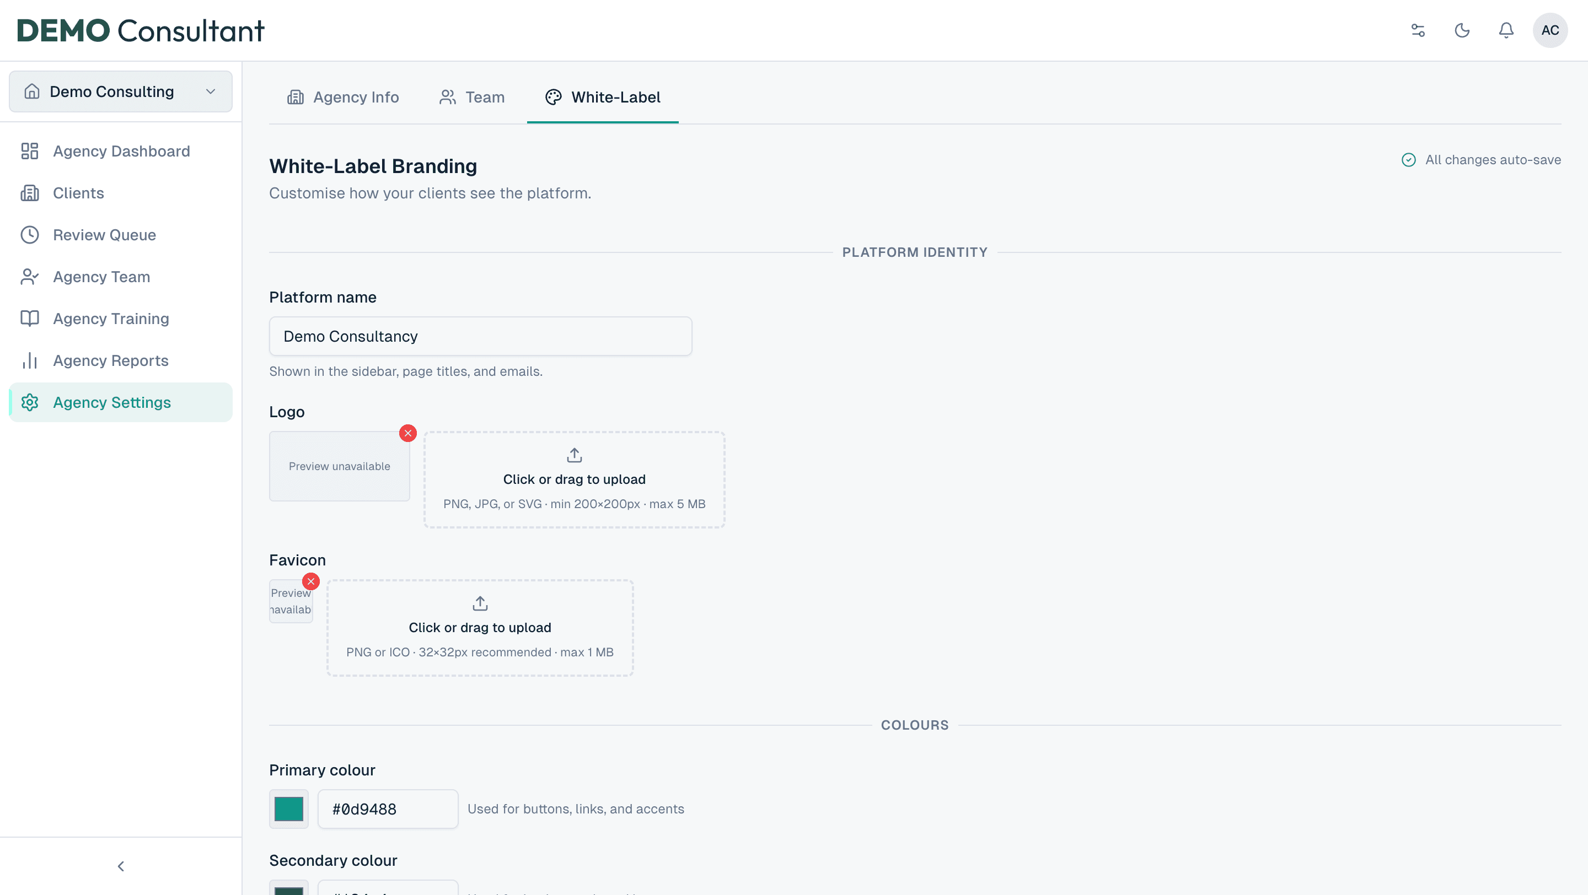This screenshot has width=1588, height=895.
Task: Open the secondary colour swatch picker
Action: 289,888
